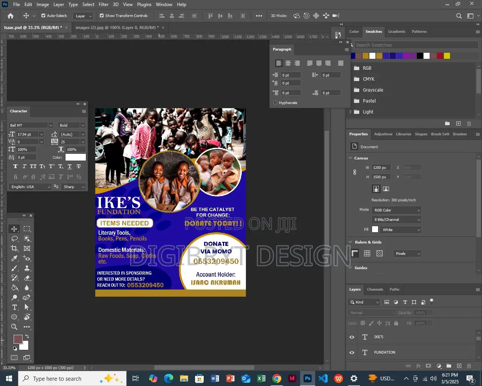Hide the FUNDATION text layer
Viewport: 482px width, 386px height.
pos(352,352)
